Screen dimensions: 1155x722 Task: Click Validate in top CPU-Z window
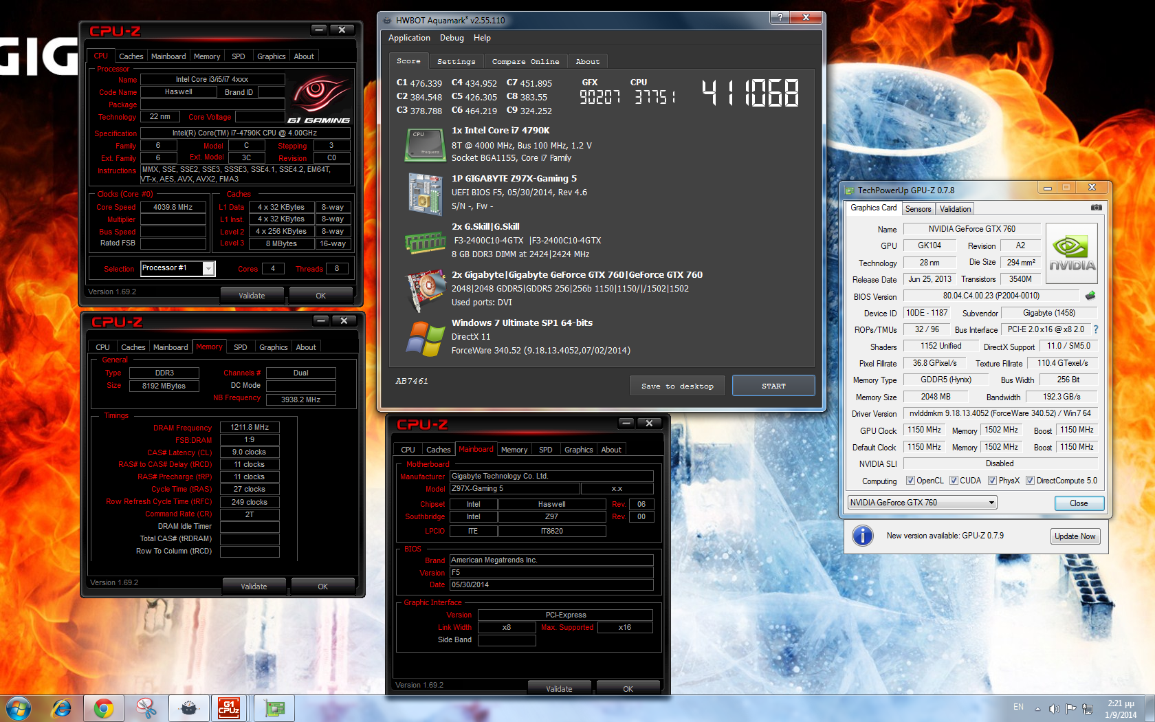point(252,296)
